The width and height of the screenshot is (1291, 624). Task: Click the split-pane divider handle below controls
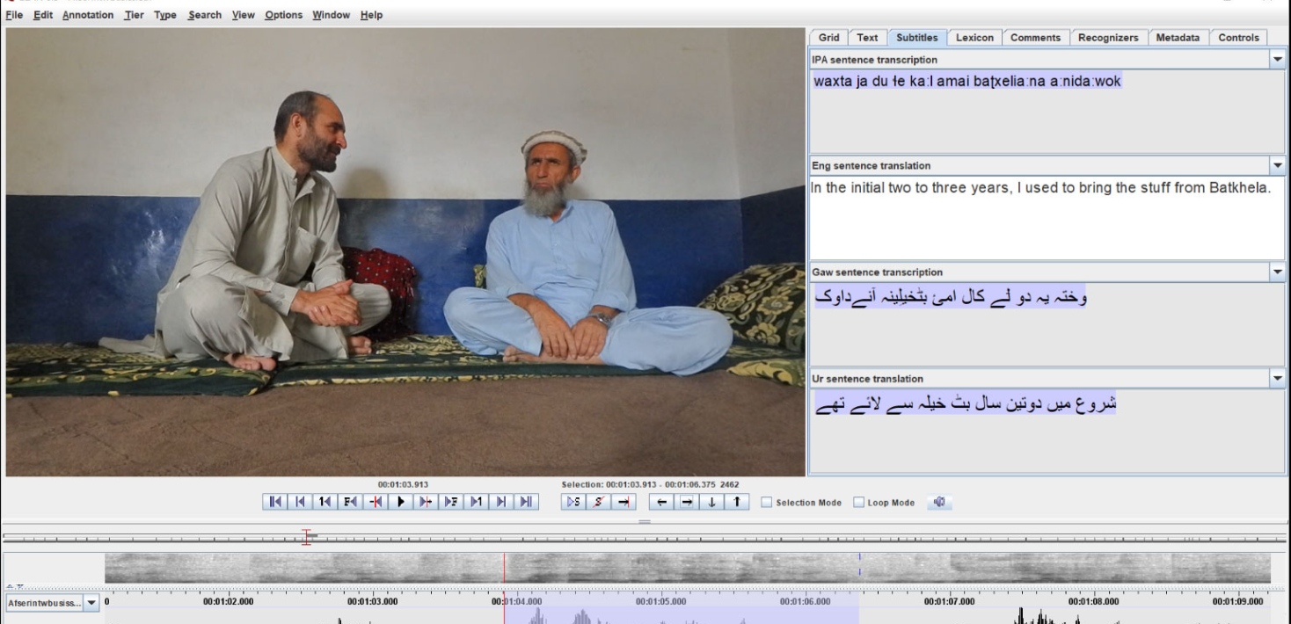pos(645,521)
